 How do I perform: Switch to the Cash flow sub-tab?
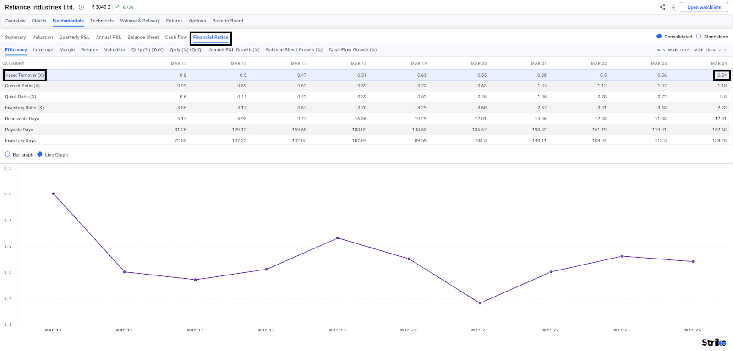point(176,37)
